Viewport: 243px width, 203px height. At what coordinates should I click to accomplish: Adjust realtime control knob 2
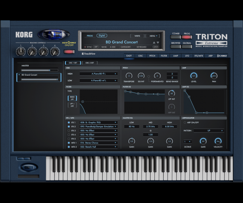coord(32,51)
